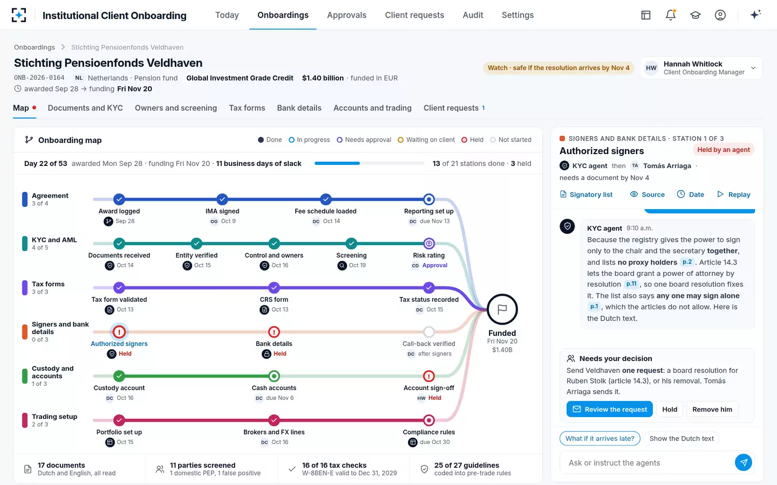Image resolution: width=777 pixels, height=485 pixels.
Task: Open the held Bank details station node
Action: (274, 332)
